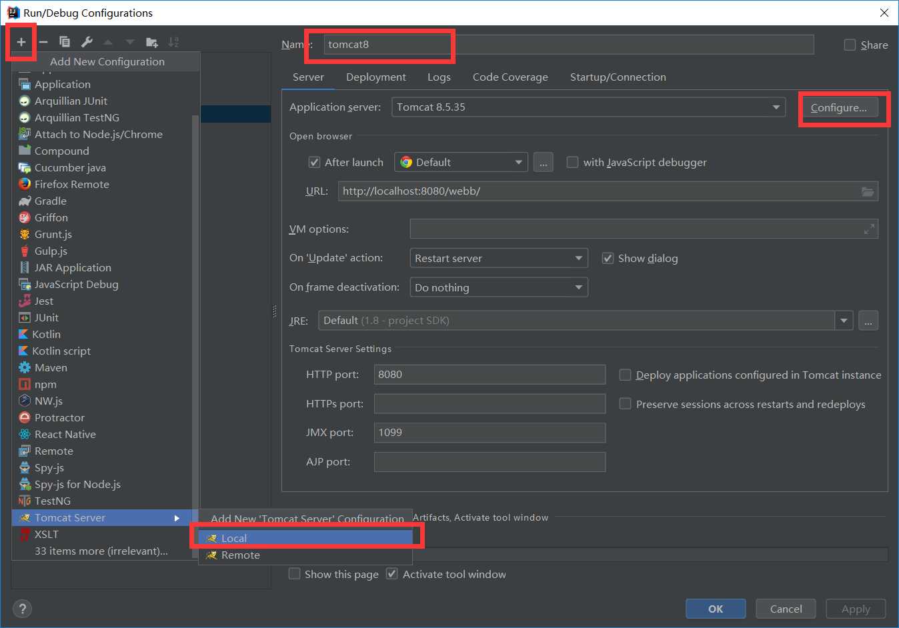Open the browser Default dropdown

click(x=461, y=162)
